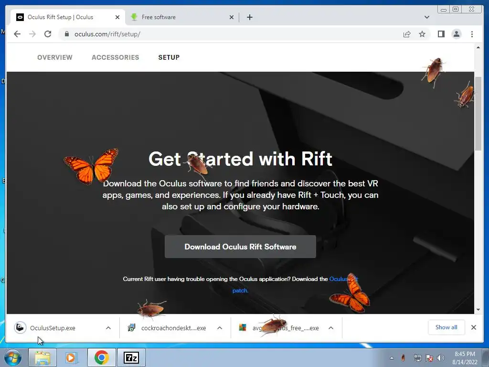Viewport: 489px width, 367px height.
Task: Open Chrome's three-dot menu
Action: click(472, 34)
